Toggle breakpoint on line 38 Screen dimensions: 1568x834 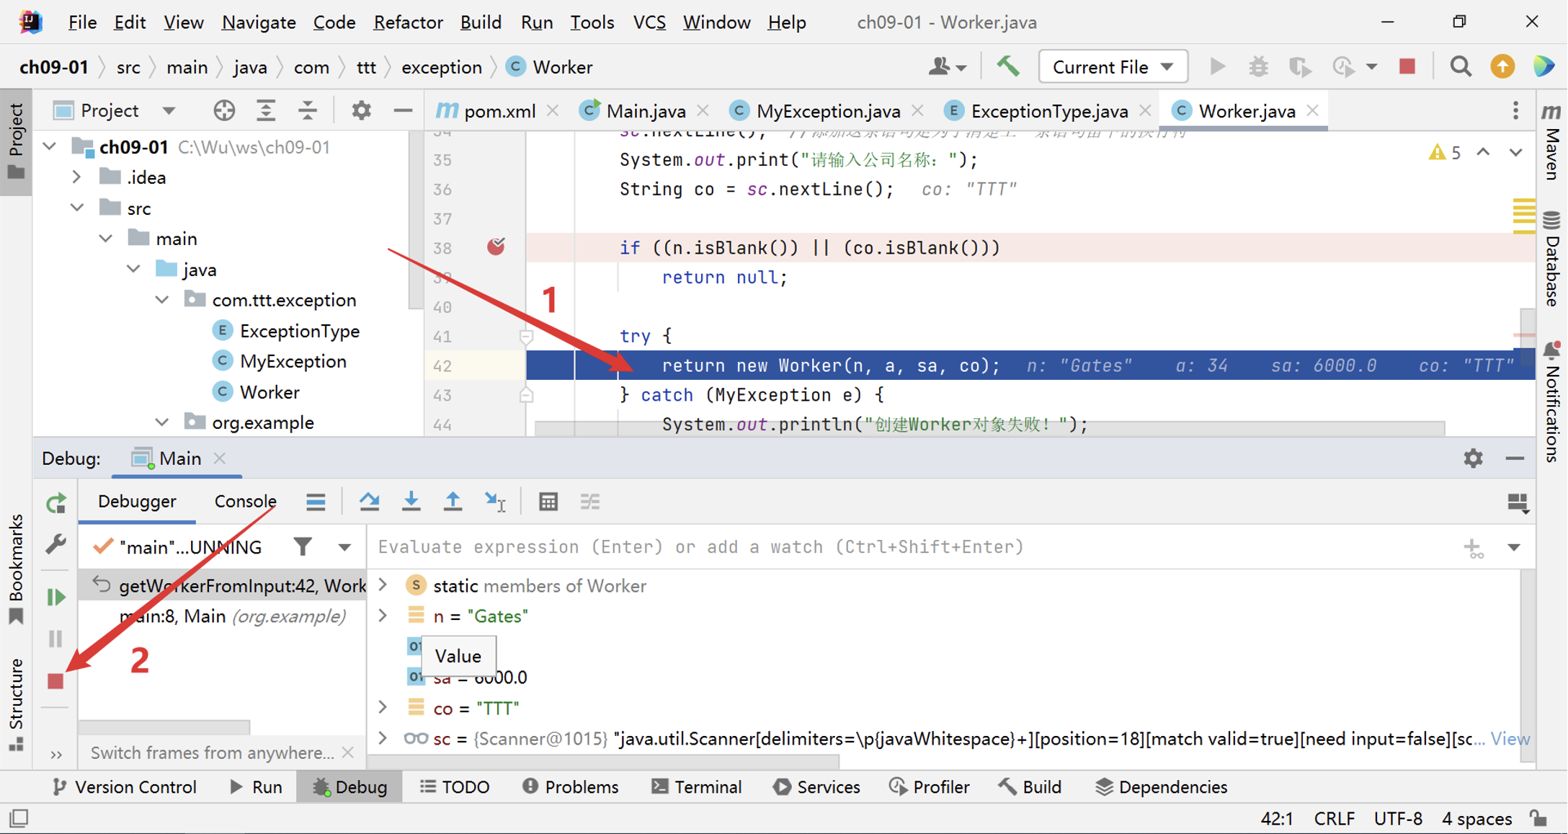[496, 247]
